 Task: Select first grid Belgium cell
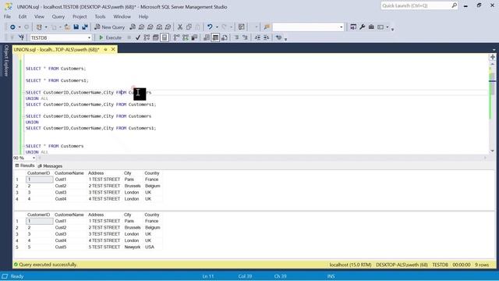click(153, 186)
